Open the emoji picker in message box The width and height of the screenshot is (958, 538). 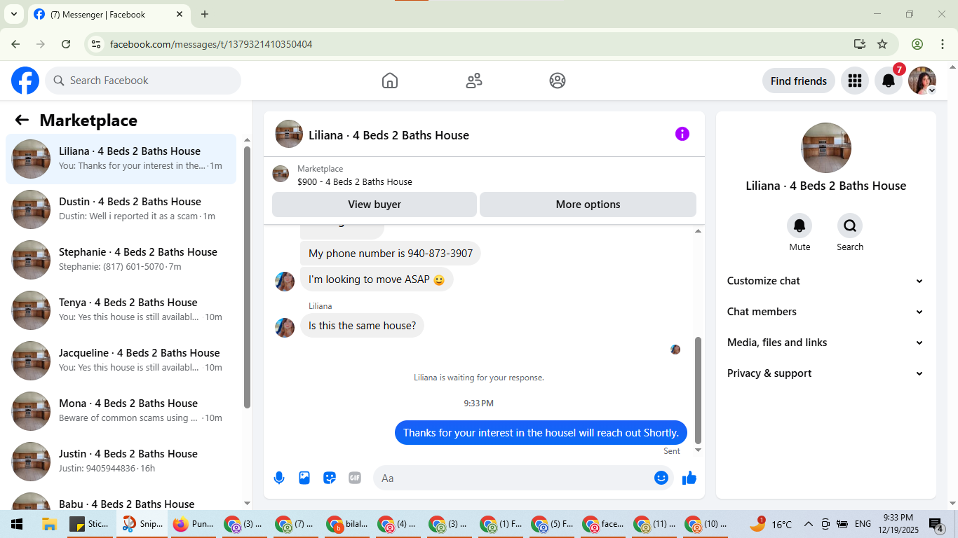pyautogui.click(x=661, y=478)
